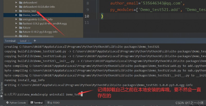Screen dimensions: 206x106
Task: Click the defusedxml-0.6.0.dist-info folder icon
Action: [x=21, y=7]
